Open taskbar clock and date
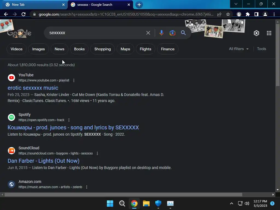Viewport: 280px width, 210px height. coord(260,203)
